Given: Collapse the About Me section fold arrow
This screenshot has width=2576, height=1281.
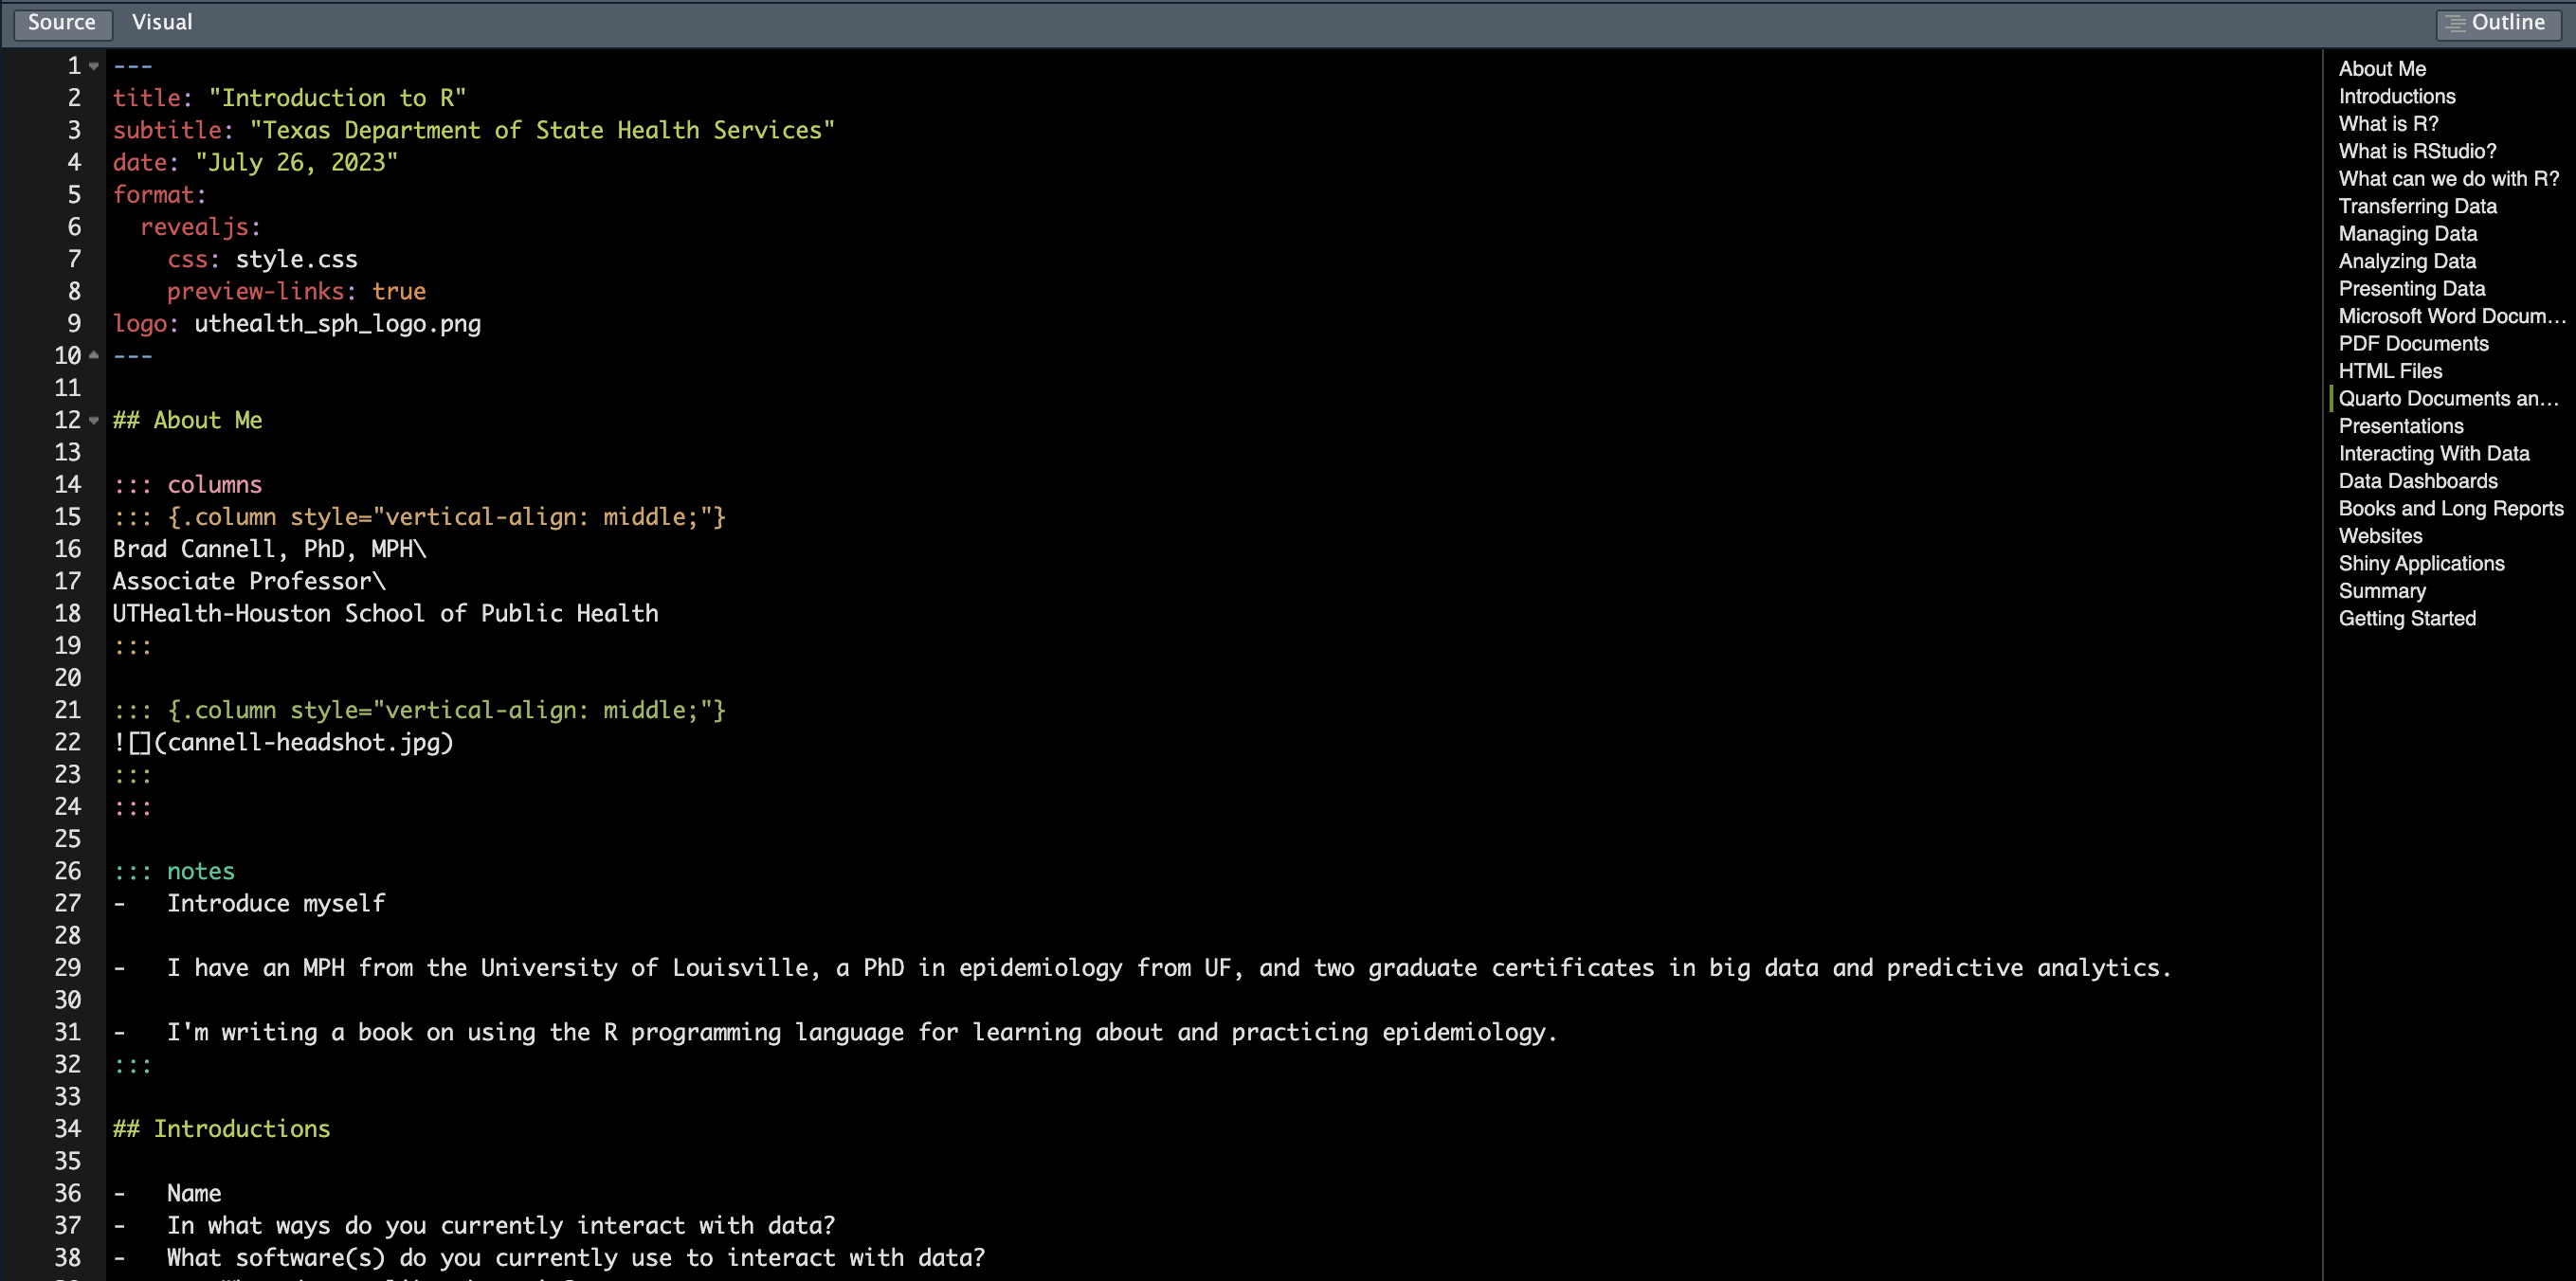Looking at the screenshot, I should [94, 421].
